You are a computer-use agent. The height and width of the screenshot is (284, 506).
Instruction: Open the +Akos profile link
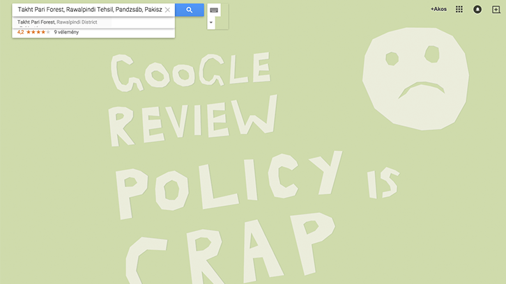438,9
